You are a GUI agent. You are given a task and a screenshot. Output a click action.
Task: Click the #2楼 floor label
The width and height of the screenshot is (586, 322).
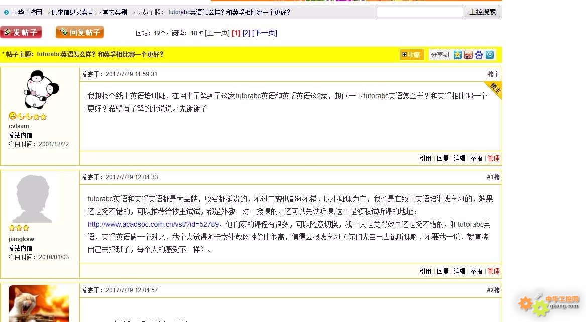493,290
